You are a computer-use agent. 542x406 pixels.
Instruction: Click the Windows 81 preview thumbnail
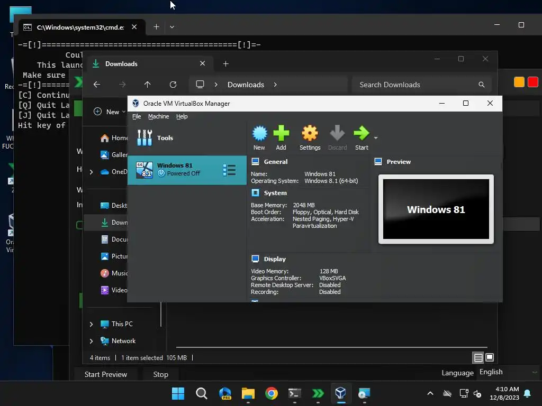[436, 209]
